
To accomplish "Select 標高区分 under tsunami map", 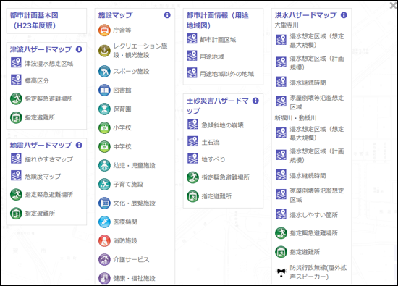I will coord(37,81).
